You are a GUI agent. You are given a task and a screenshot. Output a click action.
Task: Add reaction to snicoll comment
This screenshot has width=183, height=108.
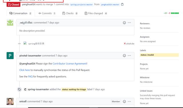coord(124,101)
